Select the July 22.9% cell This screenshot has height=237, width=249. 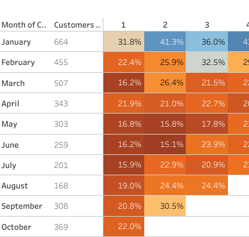point(165,165)
